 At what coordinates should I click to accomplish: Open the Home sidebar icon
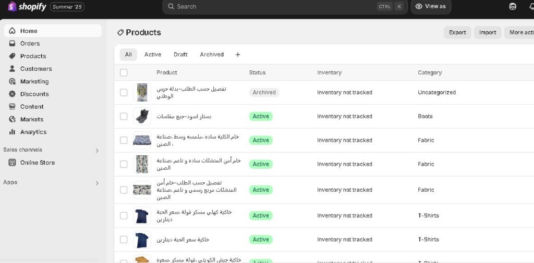tap(13, 31)
